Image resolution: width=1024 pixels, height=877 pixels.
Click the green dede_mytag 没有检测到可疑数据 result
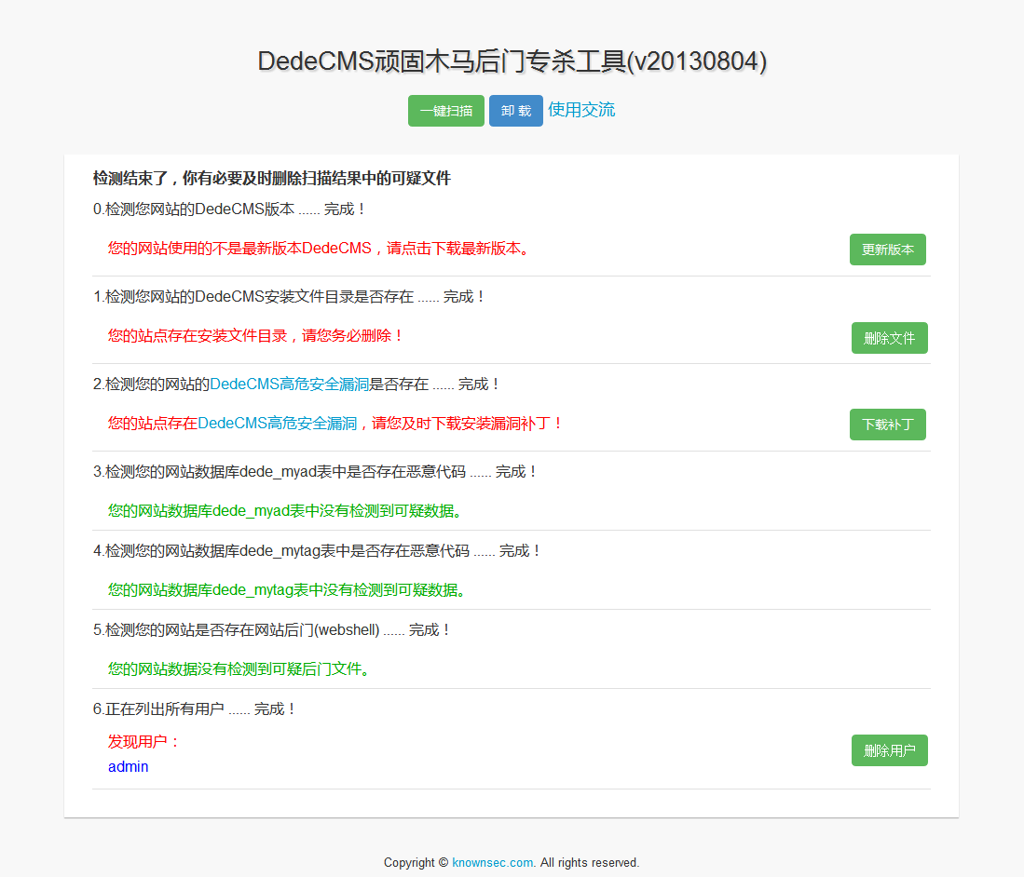point(288,590)
